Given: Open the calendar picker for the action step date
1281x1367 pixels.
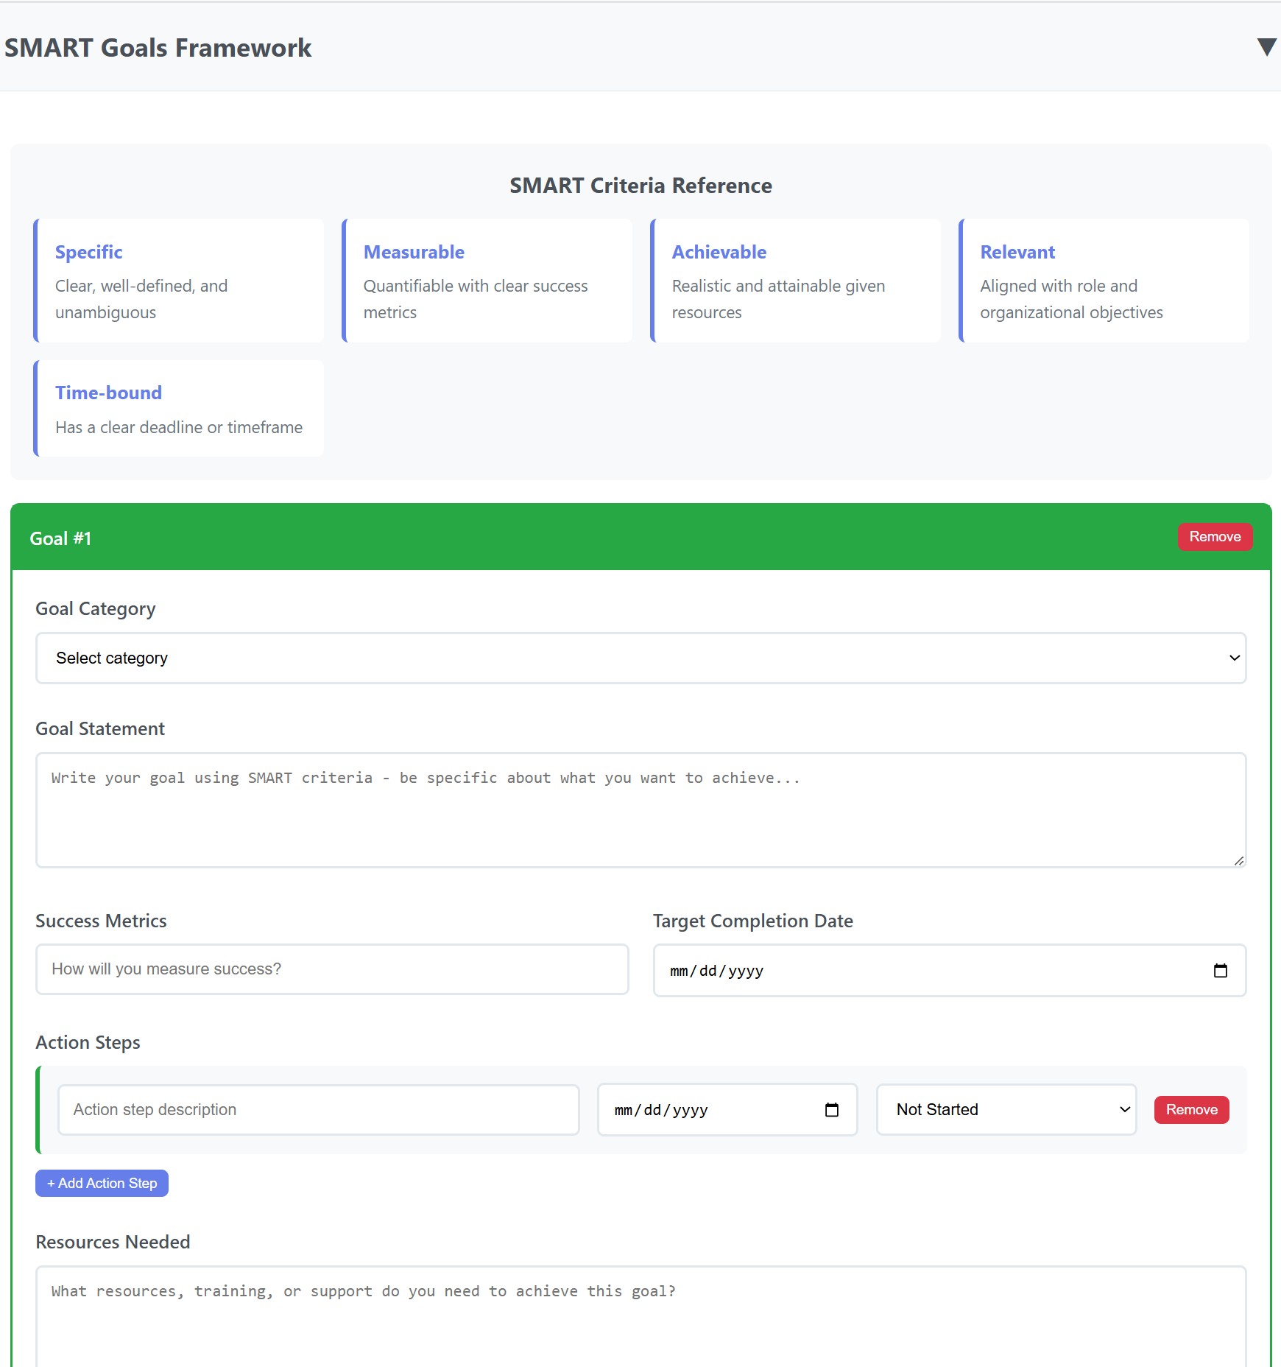Looking at the screenshot, I should click(x=832, y=1109).
